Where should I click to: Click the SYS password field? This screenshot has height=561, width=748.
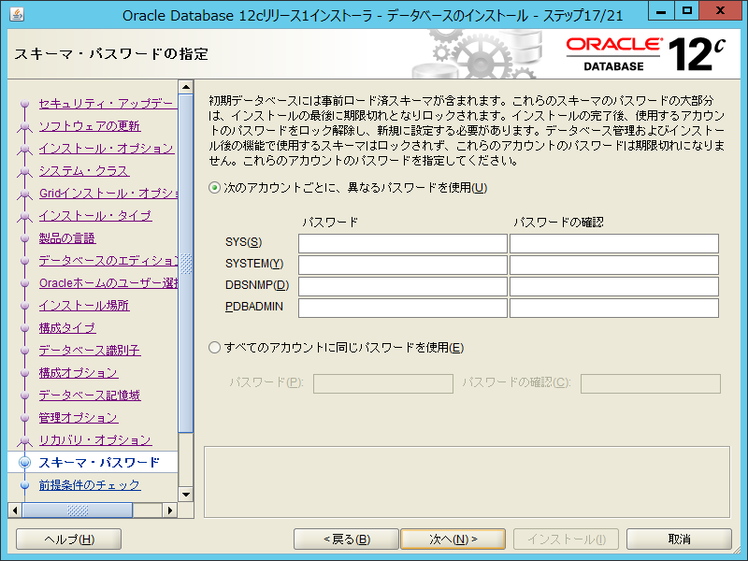pyautogui.click(x=402, y=244)
